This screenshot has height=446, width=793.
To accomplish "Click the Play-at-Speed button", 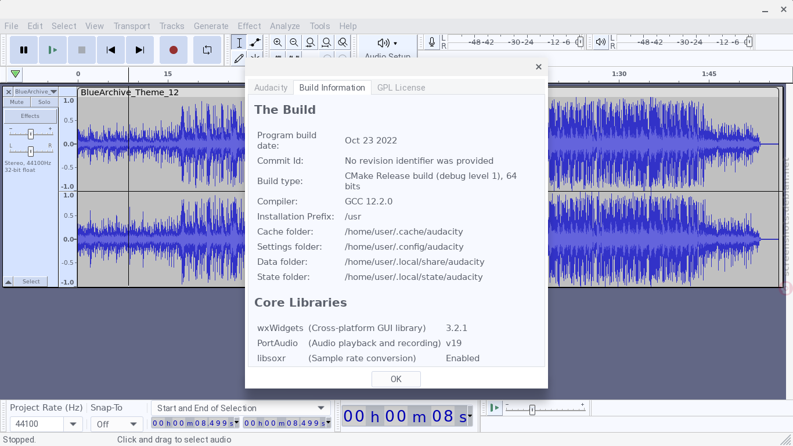I will [x=494, y=408].
